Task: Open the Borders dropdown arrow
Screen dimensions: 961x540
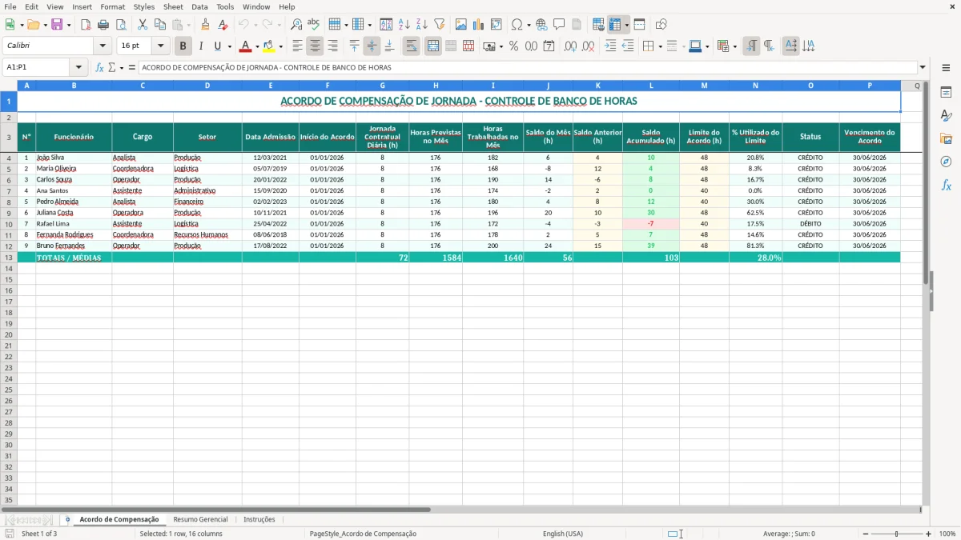Action: pos(660,46)
